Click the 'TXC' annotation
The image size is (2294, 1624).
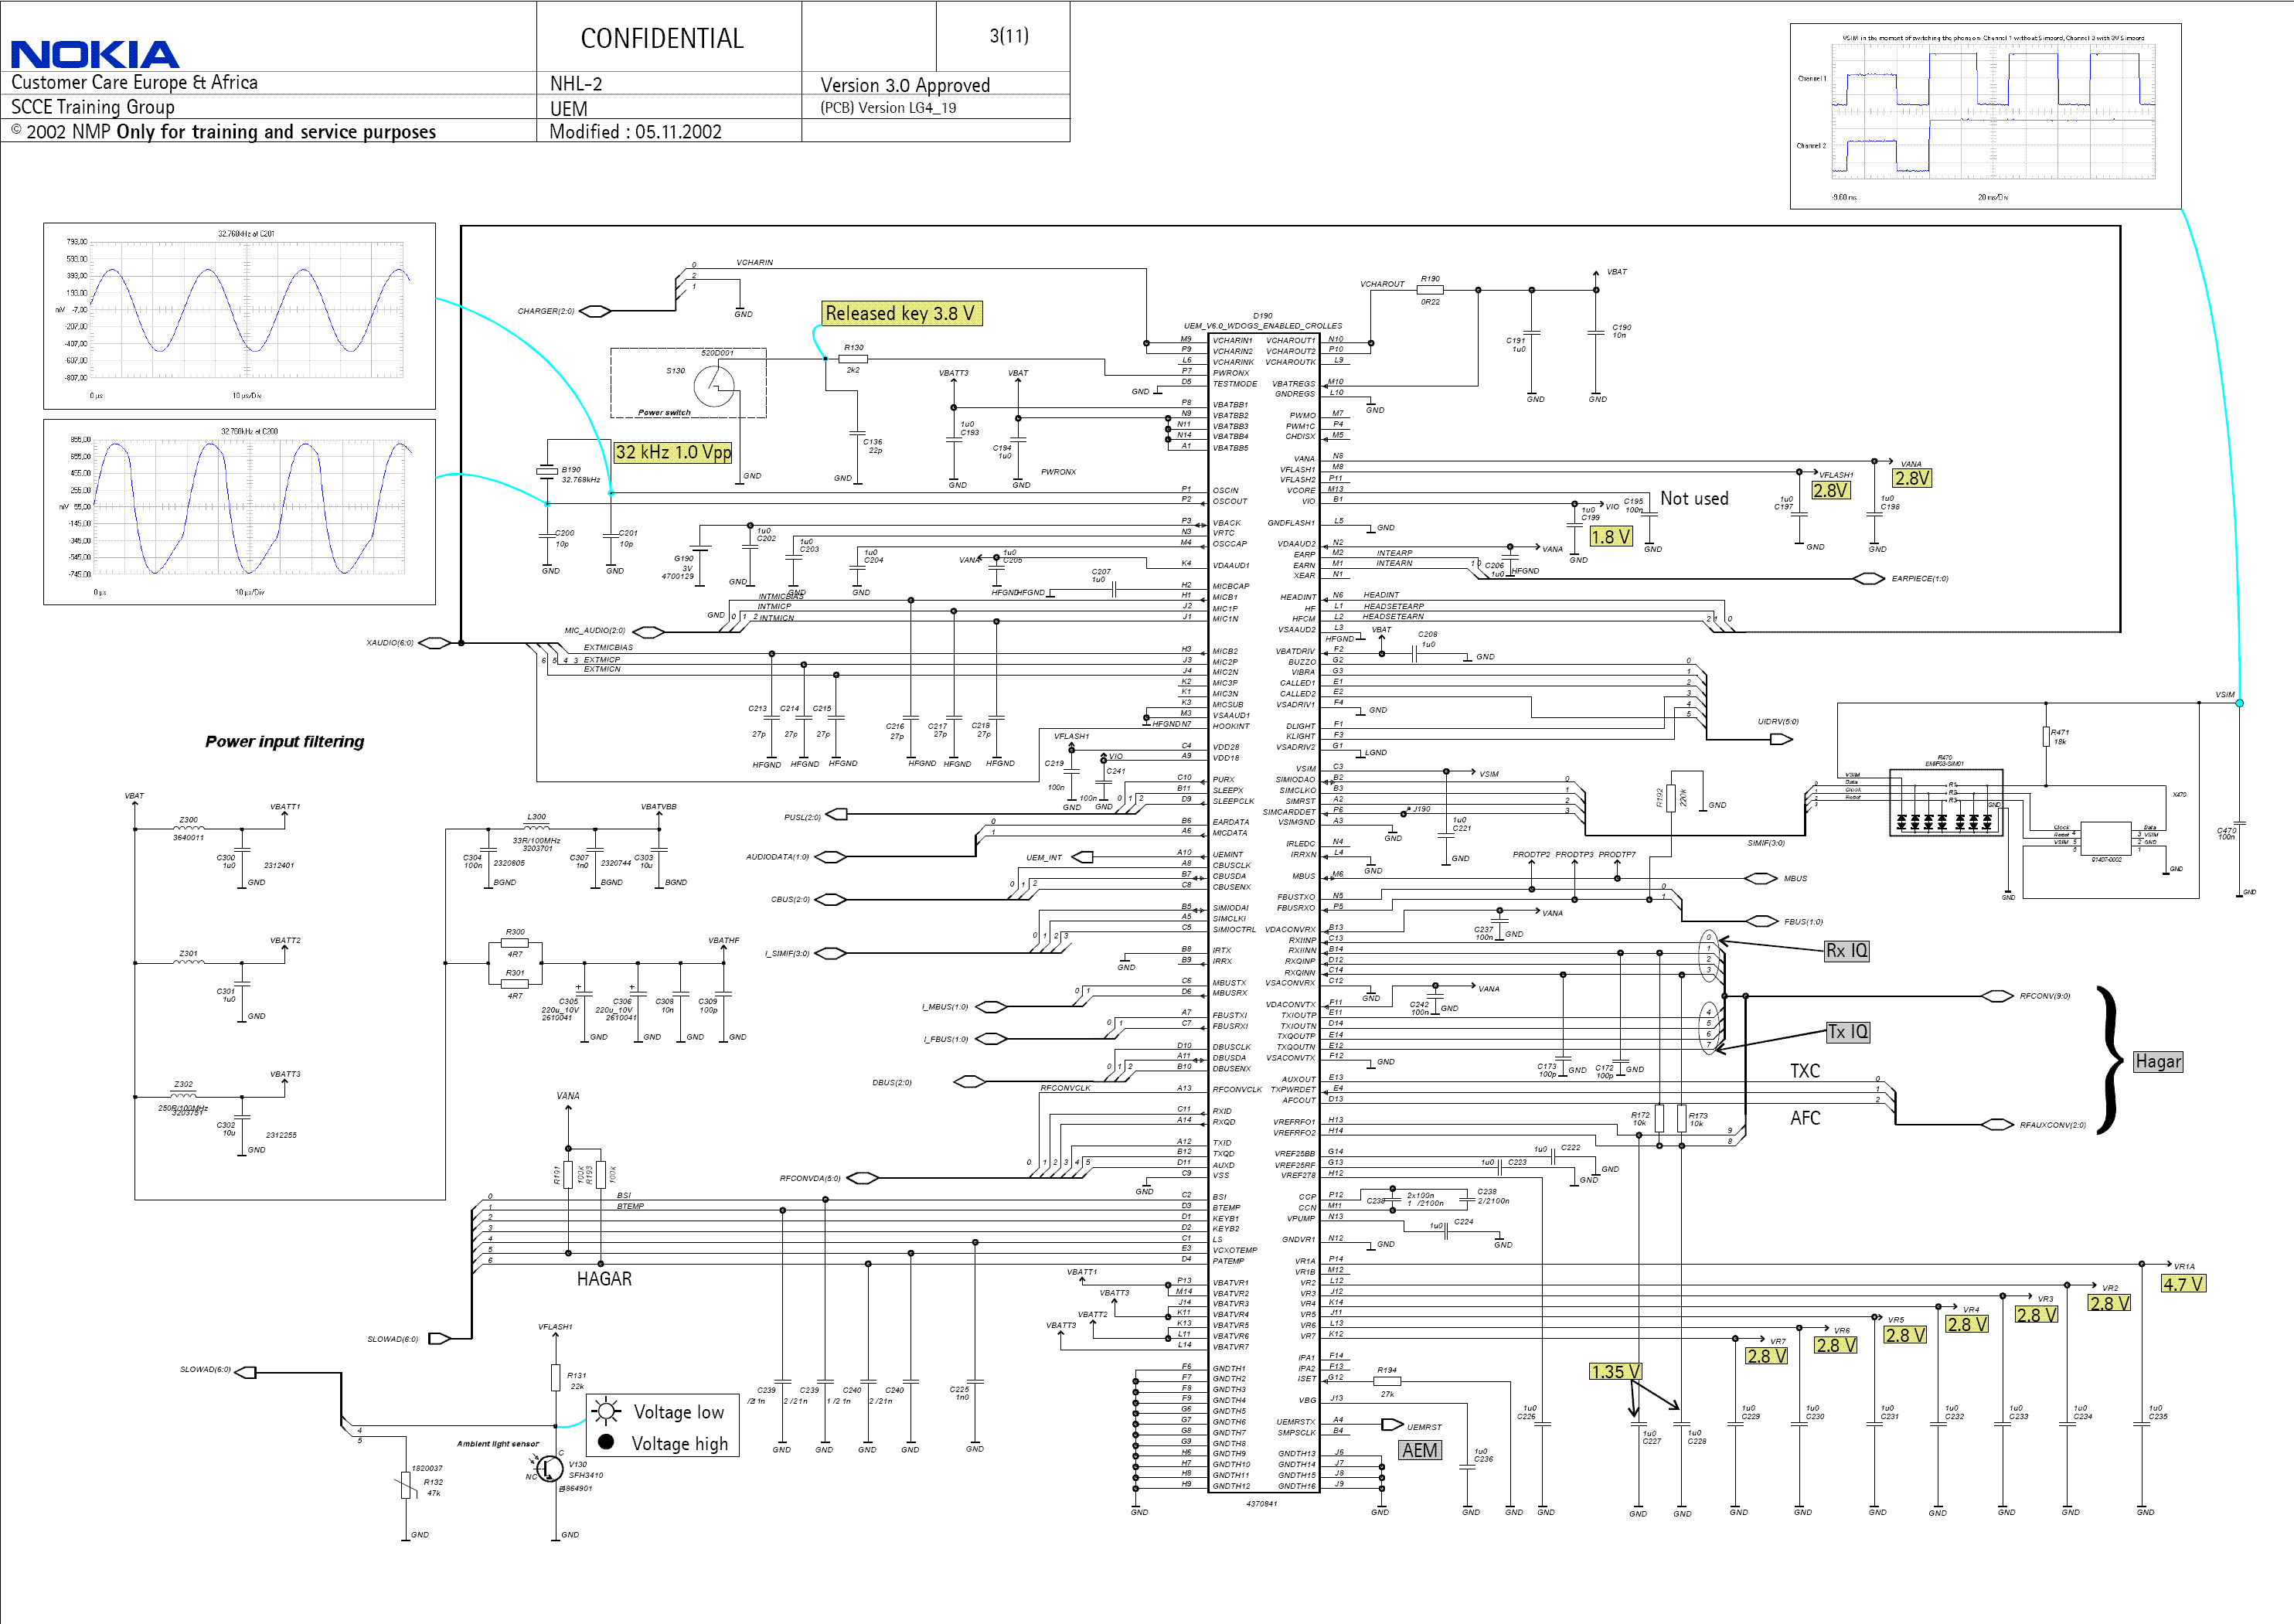click(1805, 1071)
